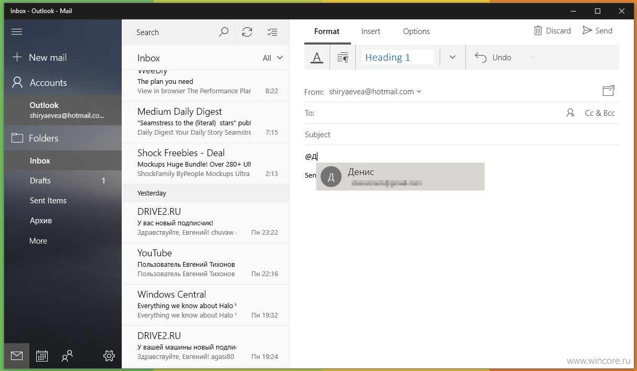This screenshot has width=637, height=371.
Task: Open the Windows Central email
Action: (206, 305)
